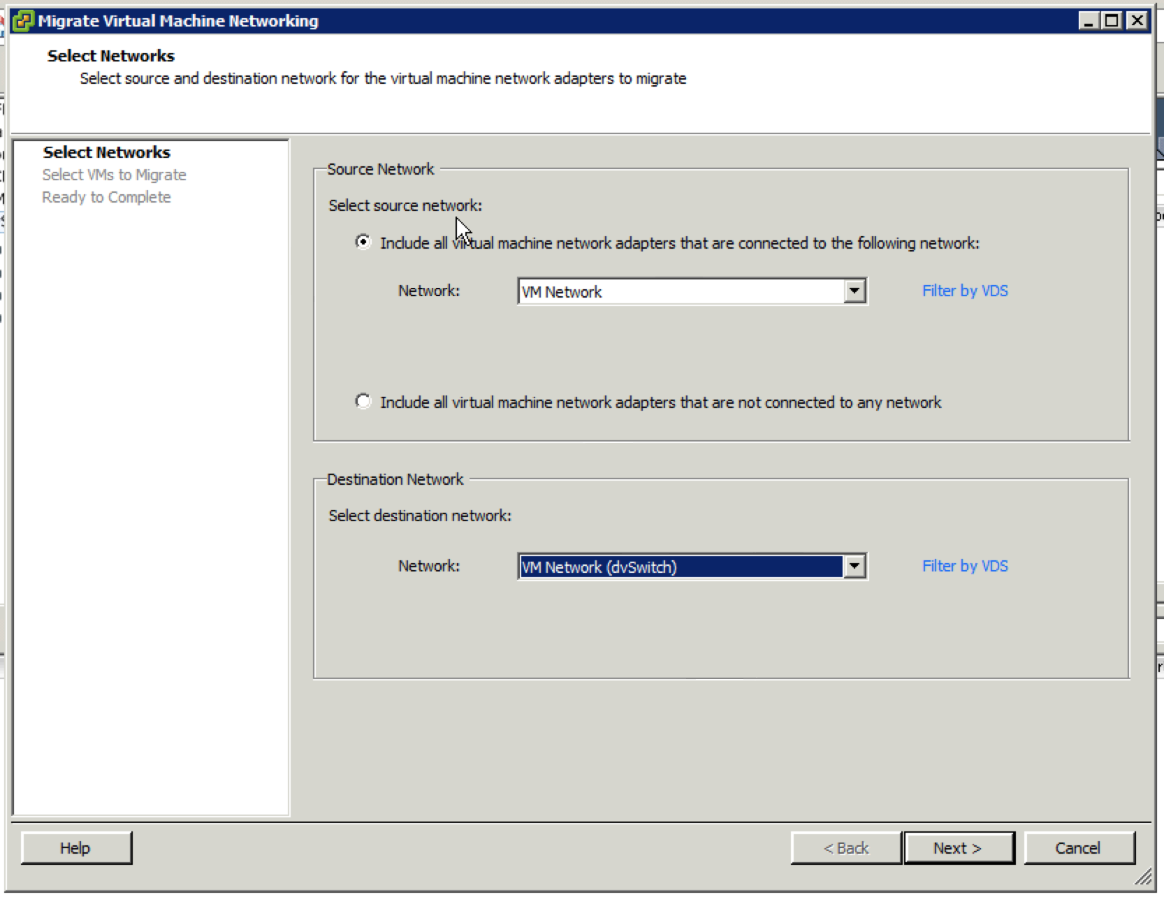Open 'Filter by VDS' for source network
1164x897 pixels.
[965, 291]
